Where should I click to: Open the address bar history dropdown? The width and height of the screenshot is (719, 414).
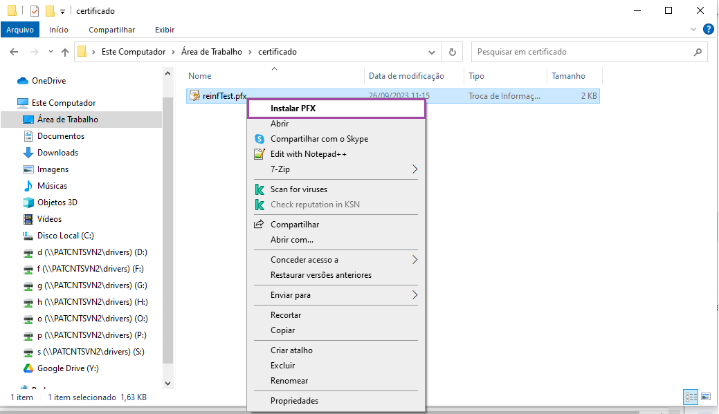432,52
